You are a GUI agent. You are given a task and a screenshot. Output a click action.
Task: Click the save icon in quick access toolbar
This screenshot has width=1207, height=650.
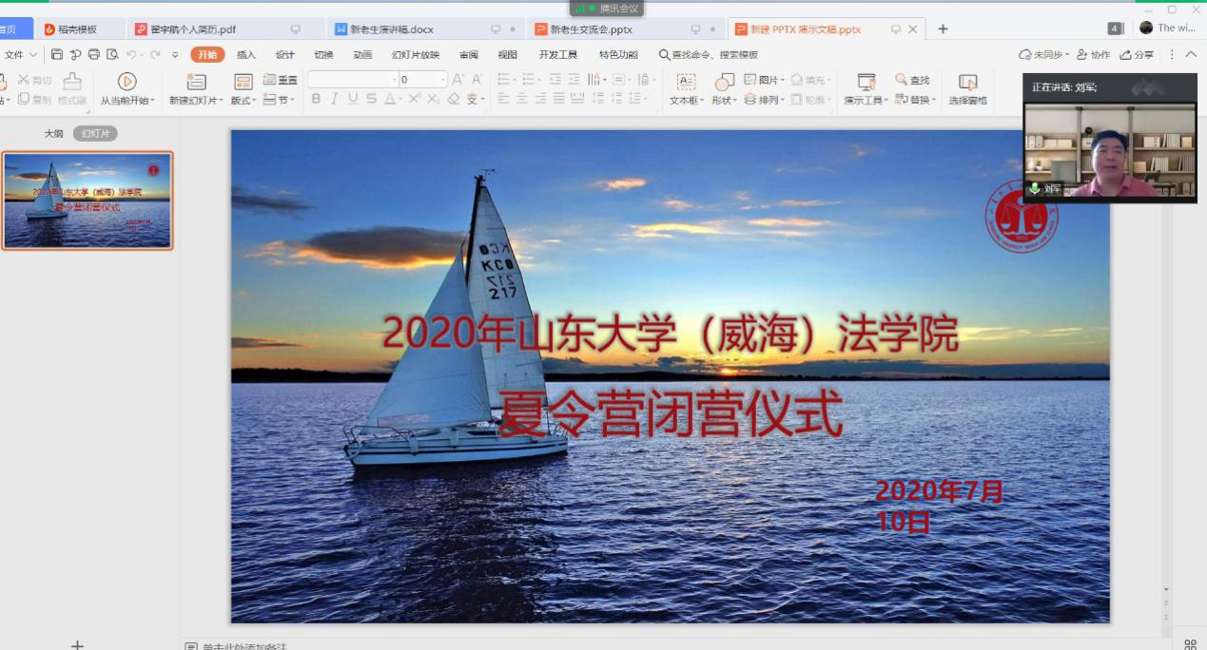[x=57, y=55]
